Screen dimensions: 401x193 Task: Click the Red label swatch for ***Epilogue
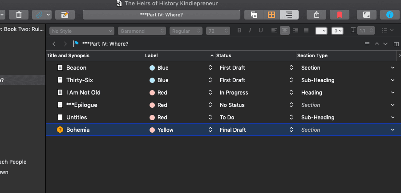pyautogui.click(x=152, y=105)
